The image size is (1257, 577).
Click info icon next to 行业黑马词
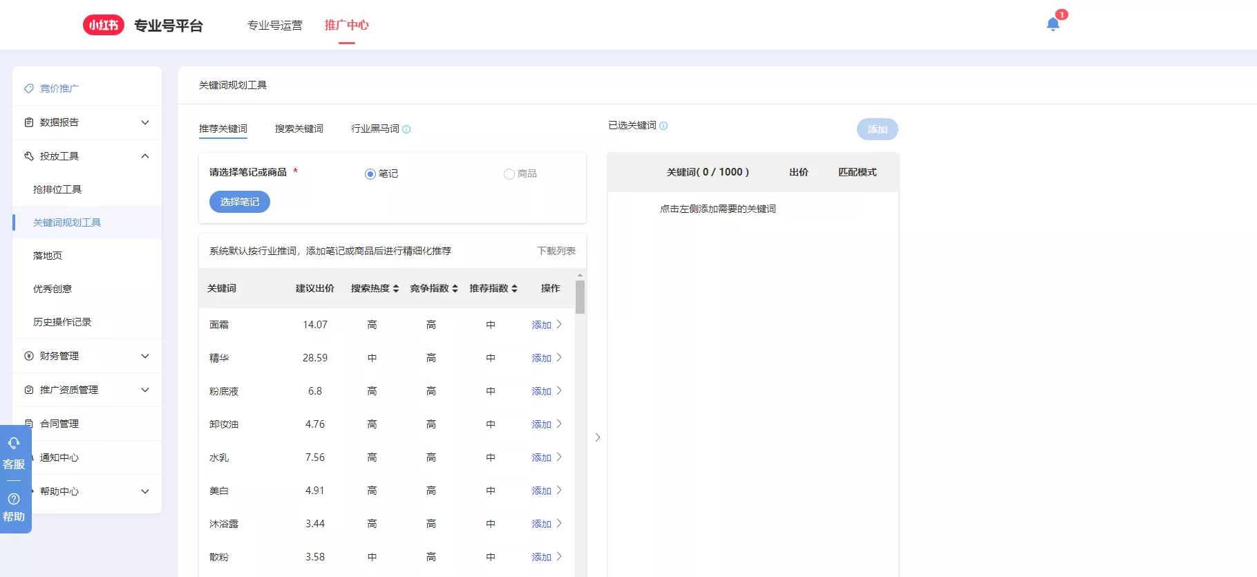point(406,129)
